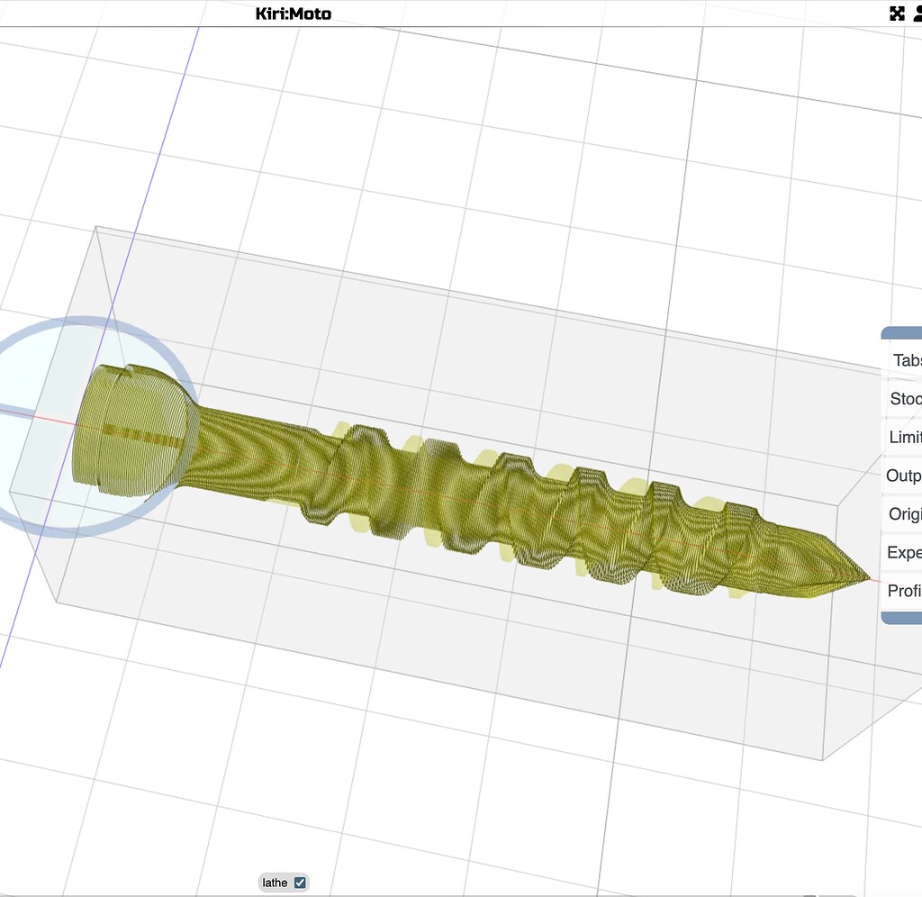The image size is (922, 897).
Task: Open the Origin settings section
Action: pos(905,513)
